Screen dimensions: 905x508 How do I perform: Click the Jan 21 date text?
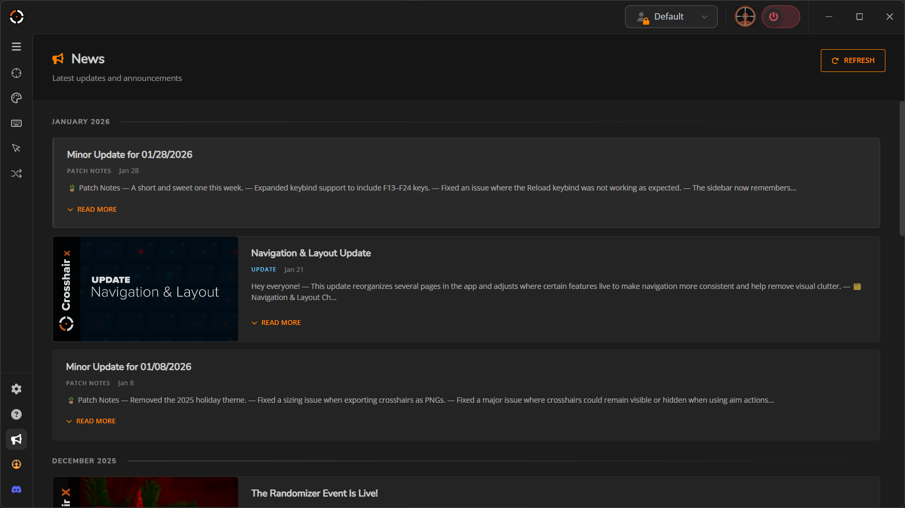[294, 269]
